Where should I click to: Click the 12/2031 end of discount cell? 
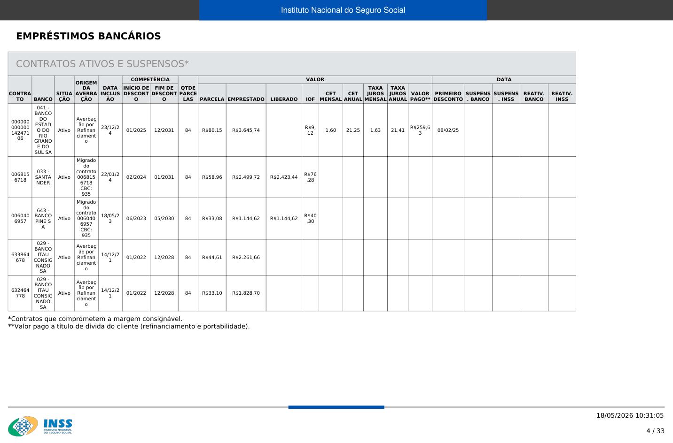tap(164, 130)
